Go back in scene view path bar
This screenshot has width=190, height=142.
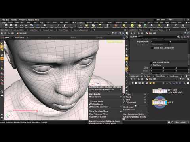[x=2, y=33]
